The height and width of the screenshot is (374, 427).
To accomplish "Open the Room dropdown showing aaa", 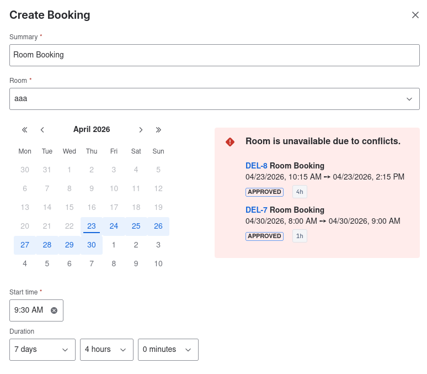I will pos(214,99).
